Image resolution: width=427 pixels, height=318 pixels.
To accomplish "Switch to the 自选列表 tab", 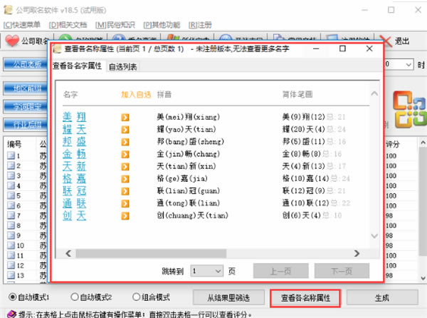I will coord(123,67).
